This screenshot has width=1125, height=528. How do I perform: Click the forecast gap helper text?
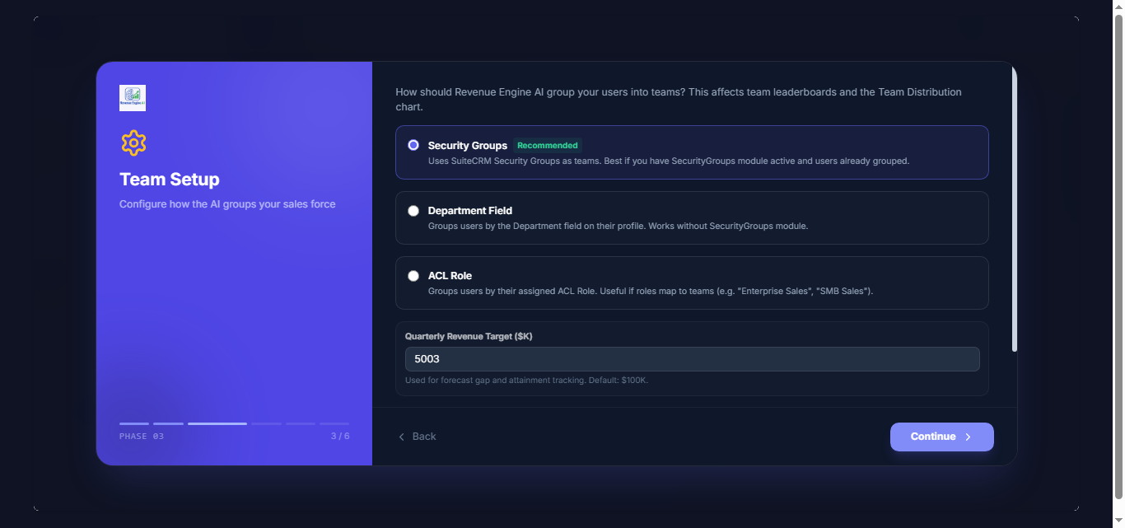click(x=527, y=380)
